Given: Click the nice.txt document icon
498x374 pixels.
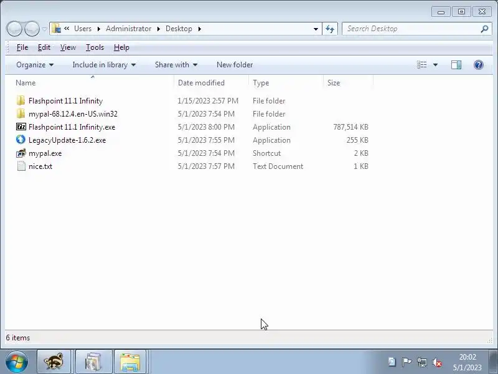Looking at the screenshot, I should point(21,166).
